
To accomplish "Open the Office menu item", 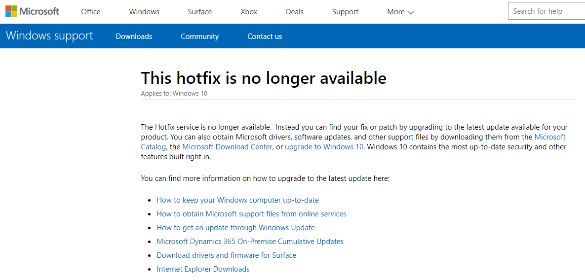I will click(91, 11).
